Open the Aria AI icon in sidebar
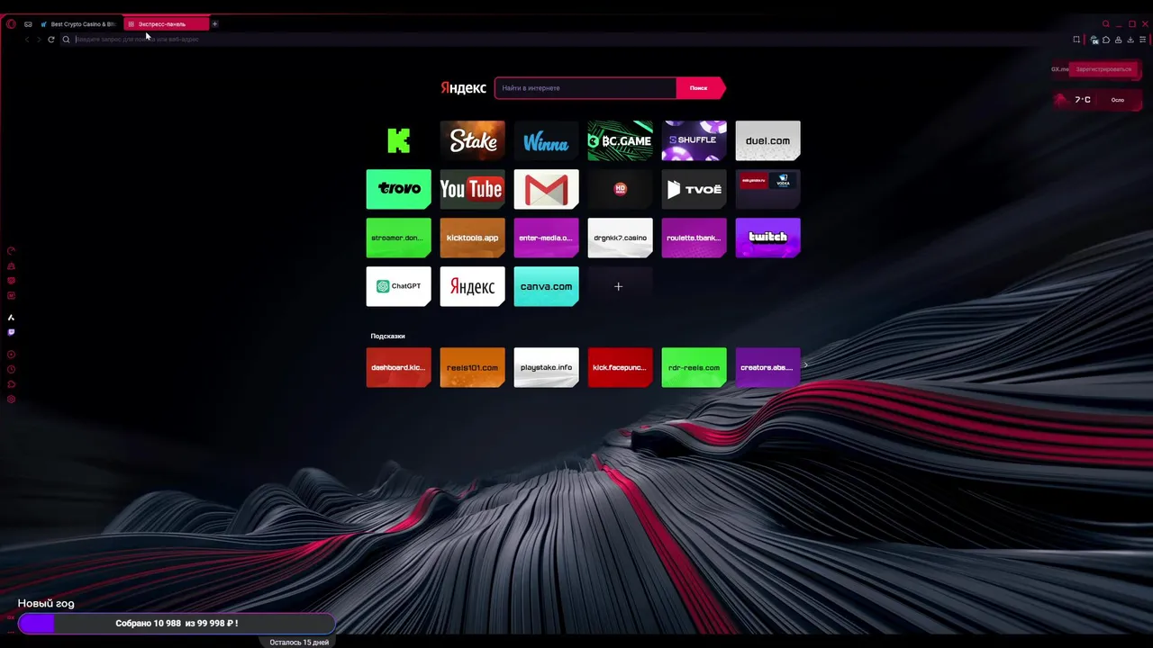Screen dimensions: 1153x648 [x=11, y=318]
